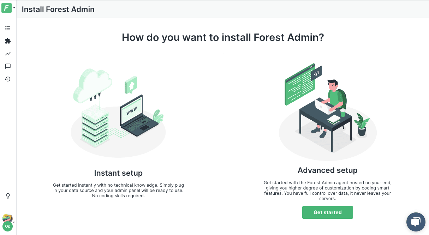Expand the project switcher arrow beside the logo
Image resolution: width=429 pixels, height=235 pixels.
14,8
